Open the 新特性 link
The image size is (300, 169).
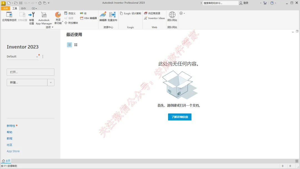[11, 126]
